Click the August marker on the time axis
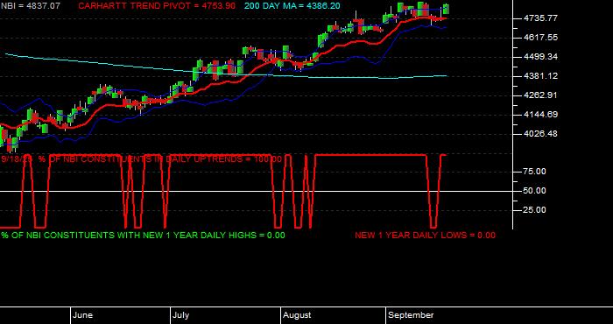 coord(297,315)
